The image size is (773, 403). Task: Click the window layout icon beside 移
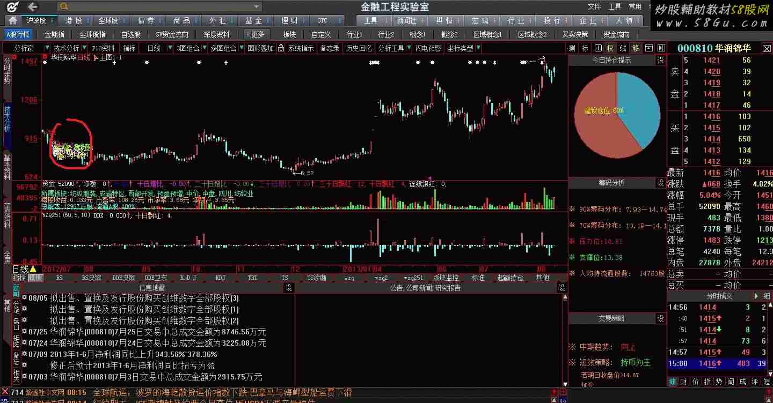[648, 48]
